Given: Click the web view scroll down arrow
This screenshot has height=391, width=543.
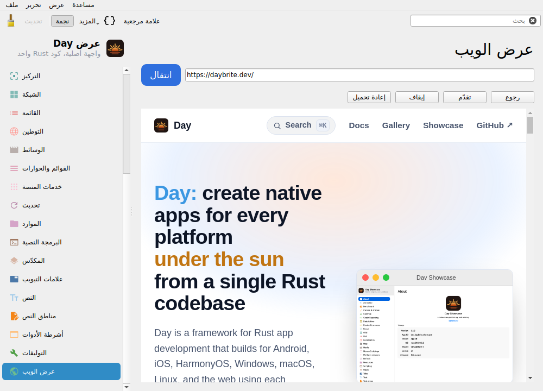Looking at the screenshot, I should [x=530, y=378].
